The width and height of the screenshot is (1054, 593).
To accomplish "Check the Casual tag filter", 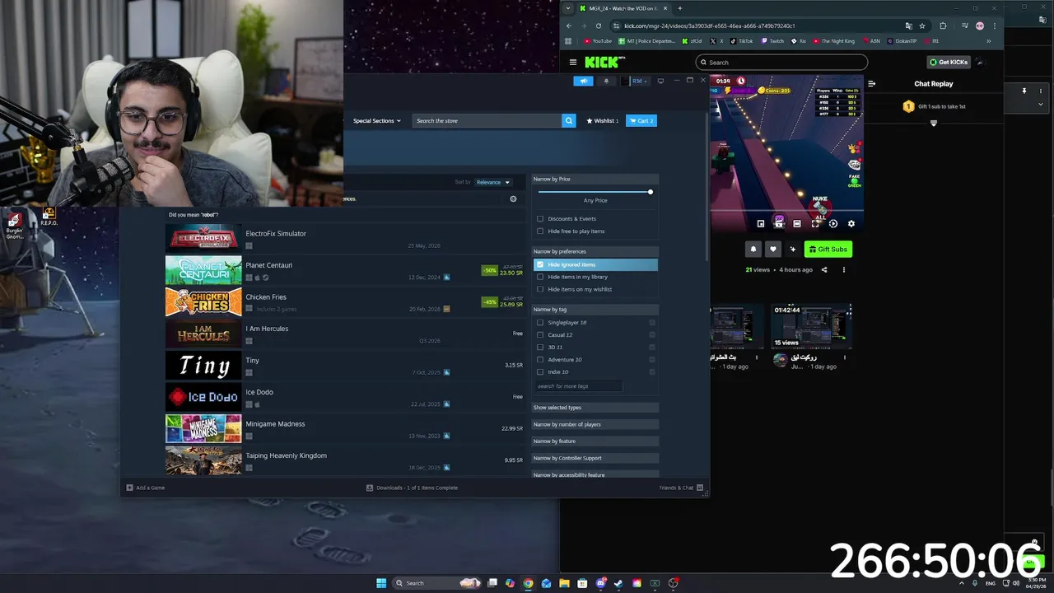I will [540, 334].
